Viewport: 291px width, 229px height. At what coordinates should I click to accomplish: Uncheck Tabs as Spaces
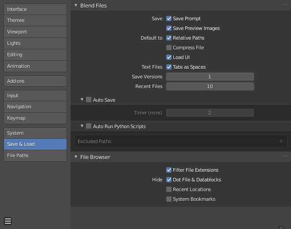[169, 67]
